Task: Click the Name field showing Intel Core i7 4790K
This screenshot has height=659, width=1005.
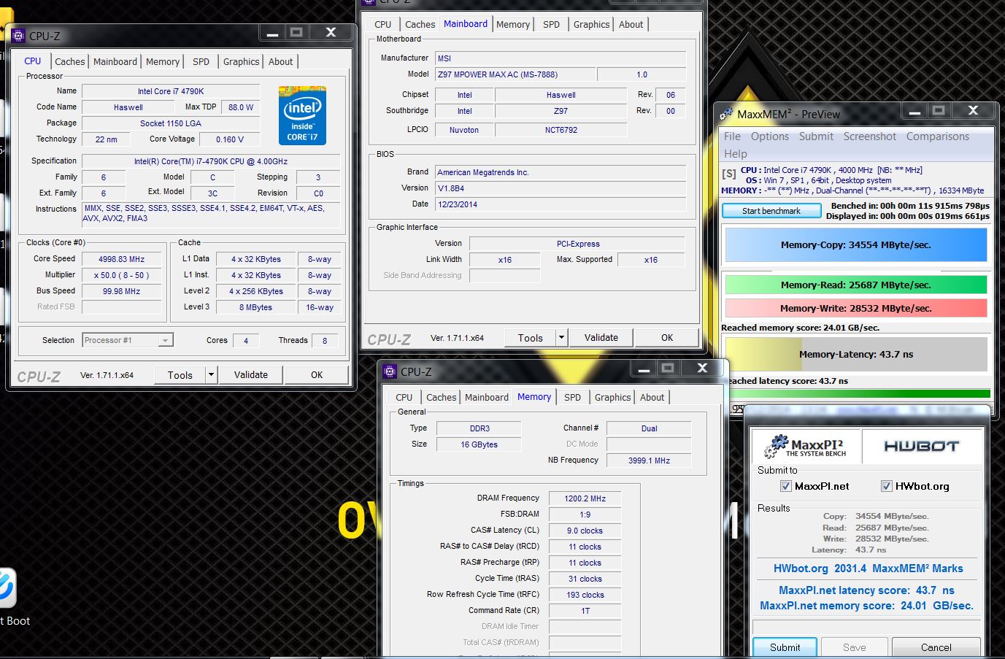Action: coord(172,91)
